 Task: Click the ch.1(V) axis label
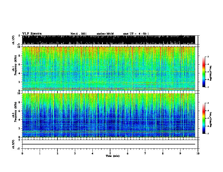point(13,40)
